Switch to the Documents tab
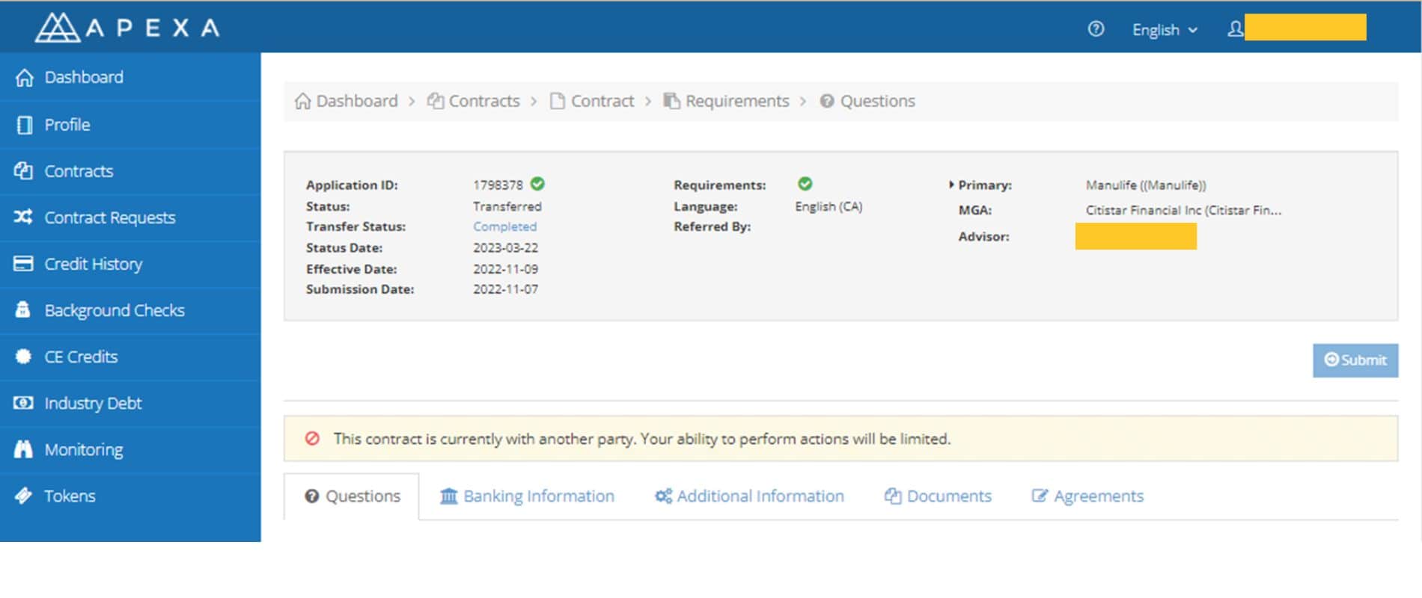Screen dimensions: 1422x598 [x=938, y=496]
